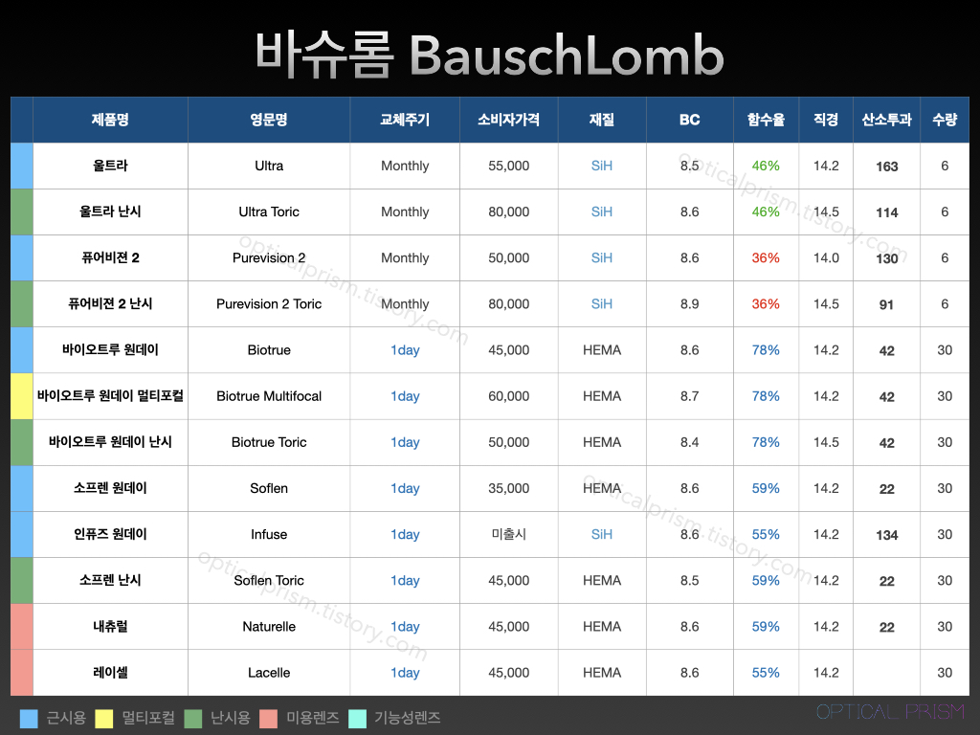
Task: Click the 60,000 price for Biotrue Multifocal
Action: (509, 395)
